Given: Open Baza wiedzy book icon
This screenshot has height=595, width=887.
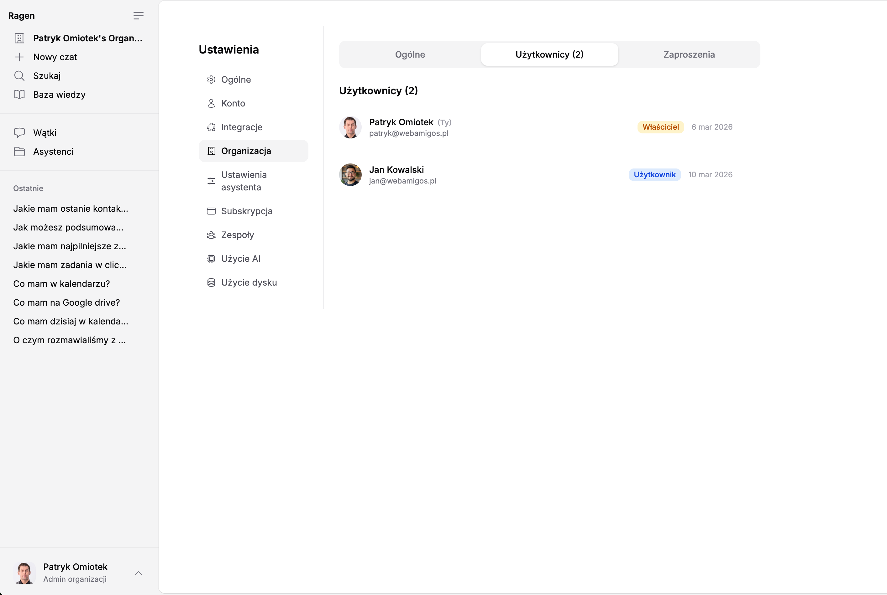Looking at the screenshot, I should pos(19,95).
